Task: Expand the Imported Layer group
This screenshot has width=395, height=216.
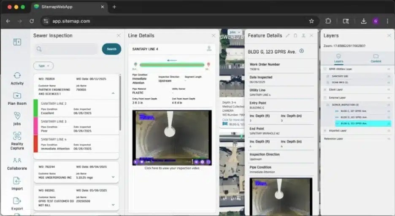Action: click(x=325, y=131)
